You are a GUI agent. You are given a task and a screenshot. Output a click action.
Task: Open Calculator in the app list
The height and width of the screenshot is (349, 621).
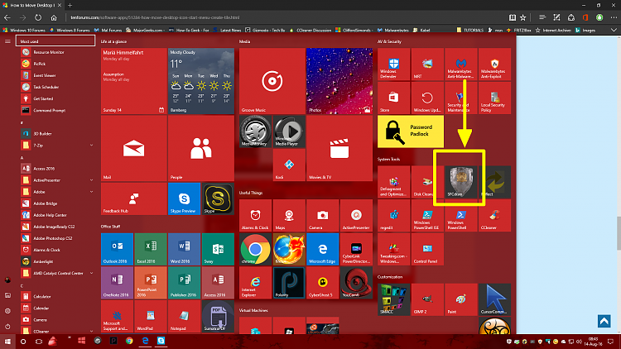(57, 296)
